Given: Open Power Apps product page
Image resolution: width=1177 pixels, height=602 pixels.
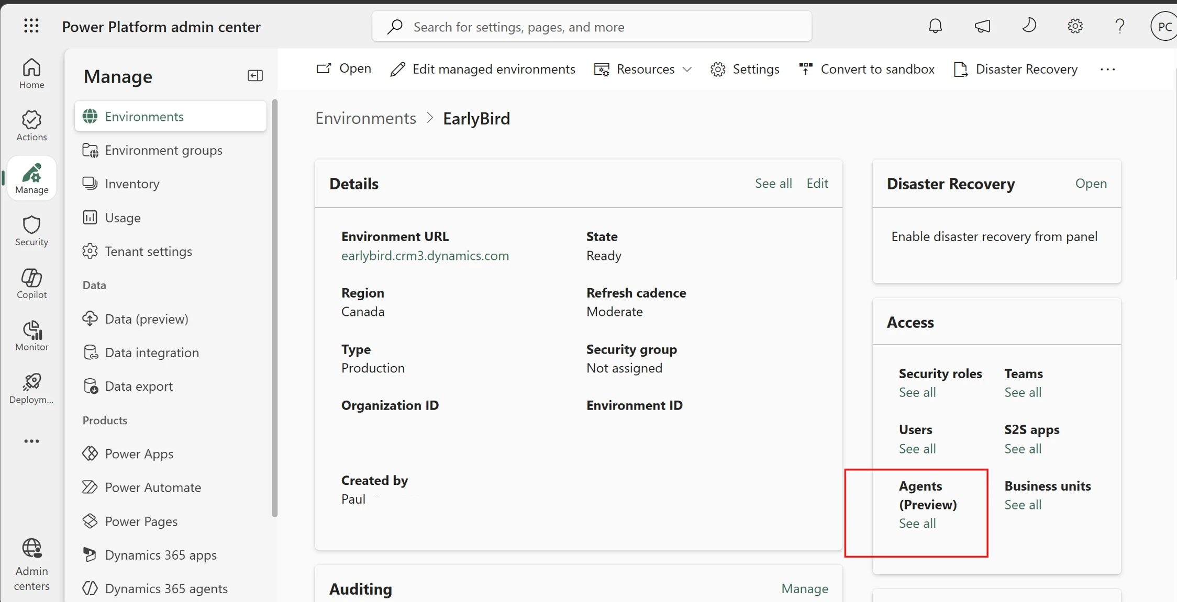Looking at the screenshot, I should pos(171,453).
